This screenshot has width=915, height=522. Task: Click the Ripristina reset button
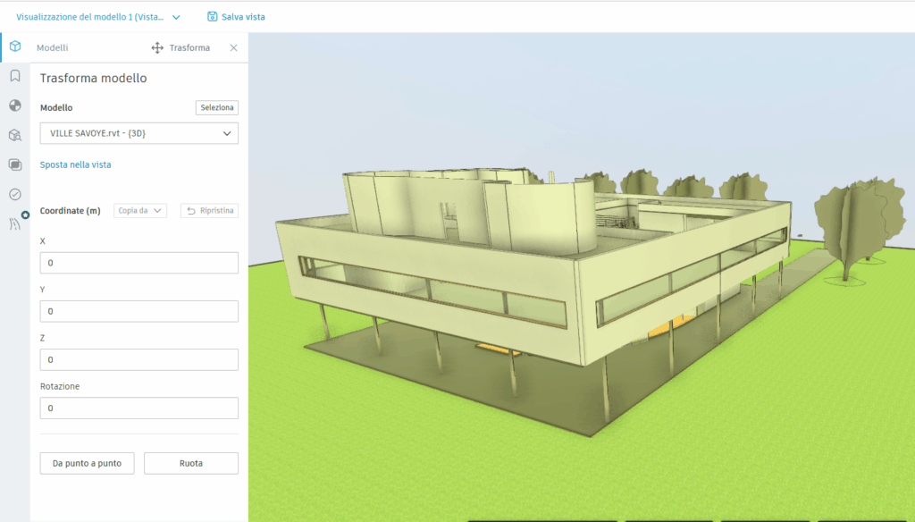tap(209, 211)
